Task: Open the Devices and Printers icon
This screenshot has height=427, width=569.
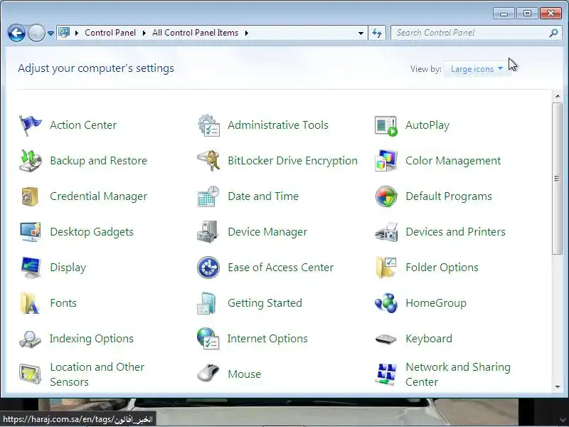Action: coord(386,232)
